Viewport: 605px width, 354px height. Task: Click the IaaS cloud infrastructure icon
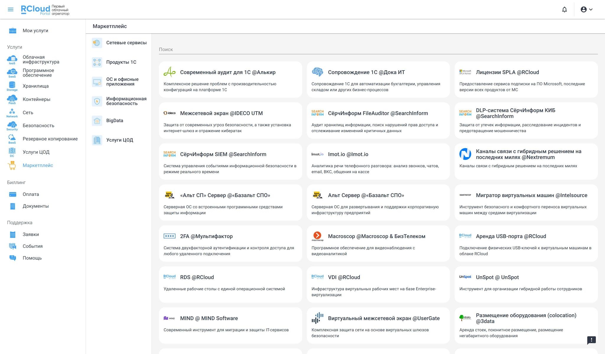click(12, 60)
